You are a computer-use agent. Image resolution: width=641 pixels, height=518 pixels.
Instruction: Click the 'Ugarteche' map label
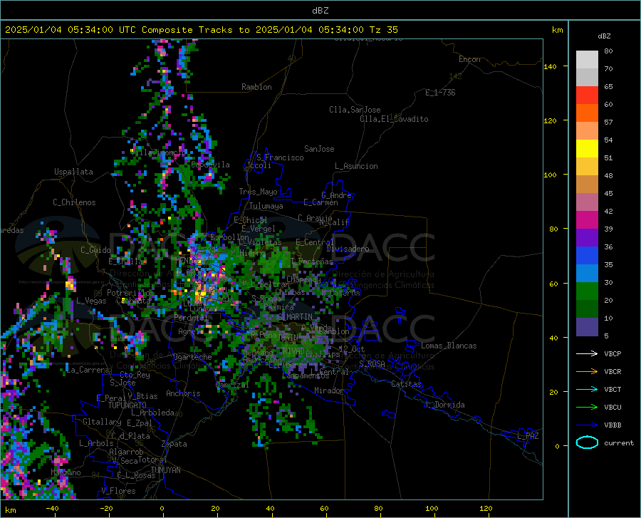click(192, 357)
